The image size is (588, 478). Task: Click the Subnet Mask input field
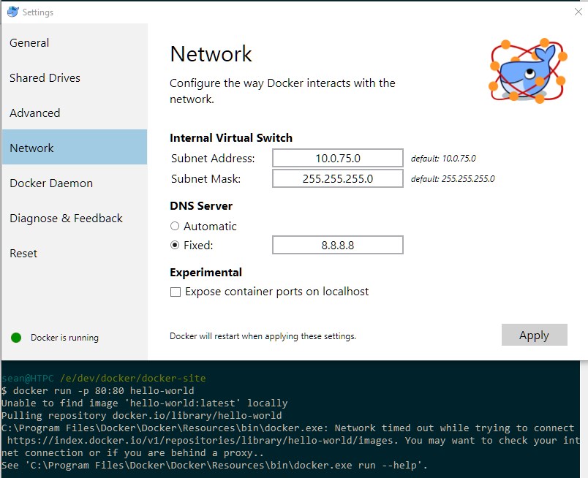coord(337,178)
